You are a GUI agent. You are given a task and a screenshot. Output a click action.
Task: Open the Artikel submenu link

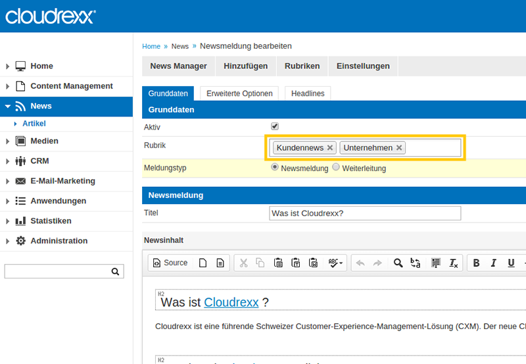click(x=34, y=124)
